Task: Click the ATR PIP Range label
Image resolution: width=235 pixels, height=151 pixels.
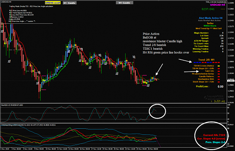Action: pos(201,41)
